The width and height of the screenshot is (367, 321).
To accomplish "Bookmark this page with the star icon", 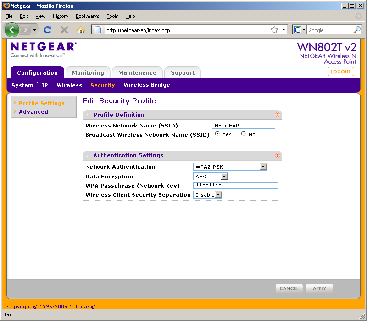I will [274, 30].
